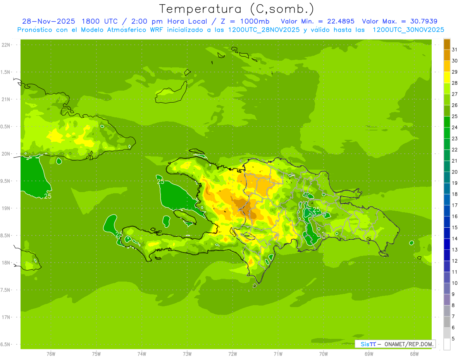Click the "25" contour label south of Cuba
465x359 pixels.
tap(48, 196)
